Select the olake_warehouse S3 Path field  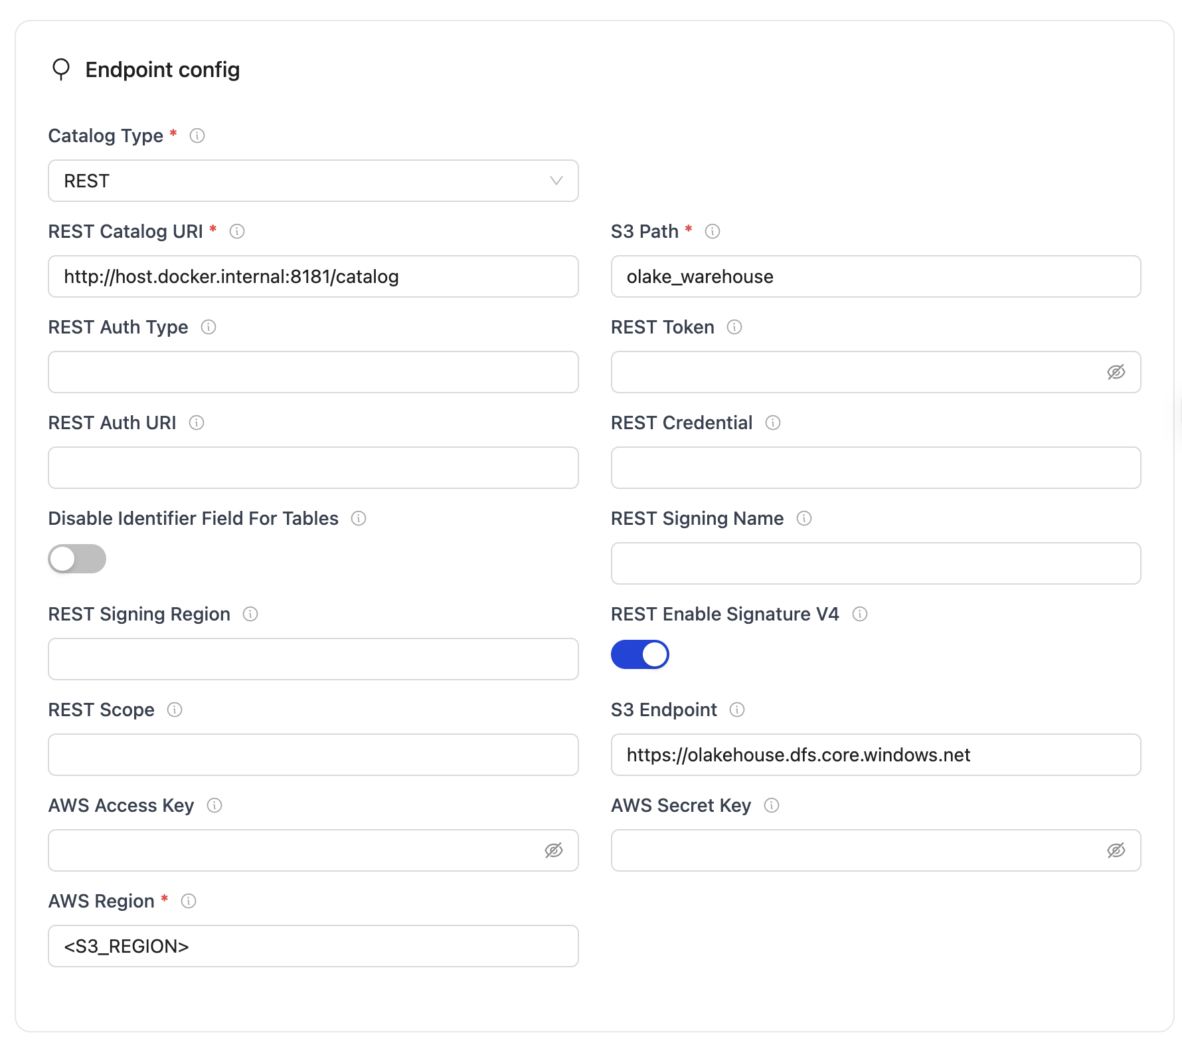click(x=875, y=276)
